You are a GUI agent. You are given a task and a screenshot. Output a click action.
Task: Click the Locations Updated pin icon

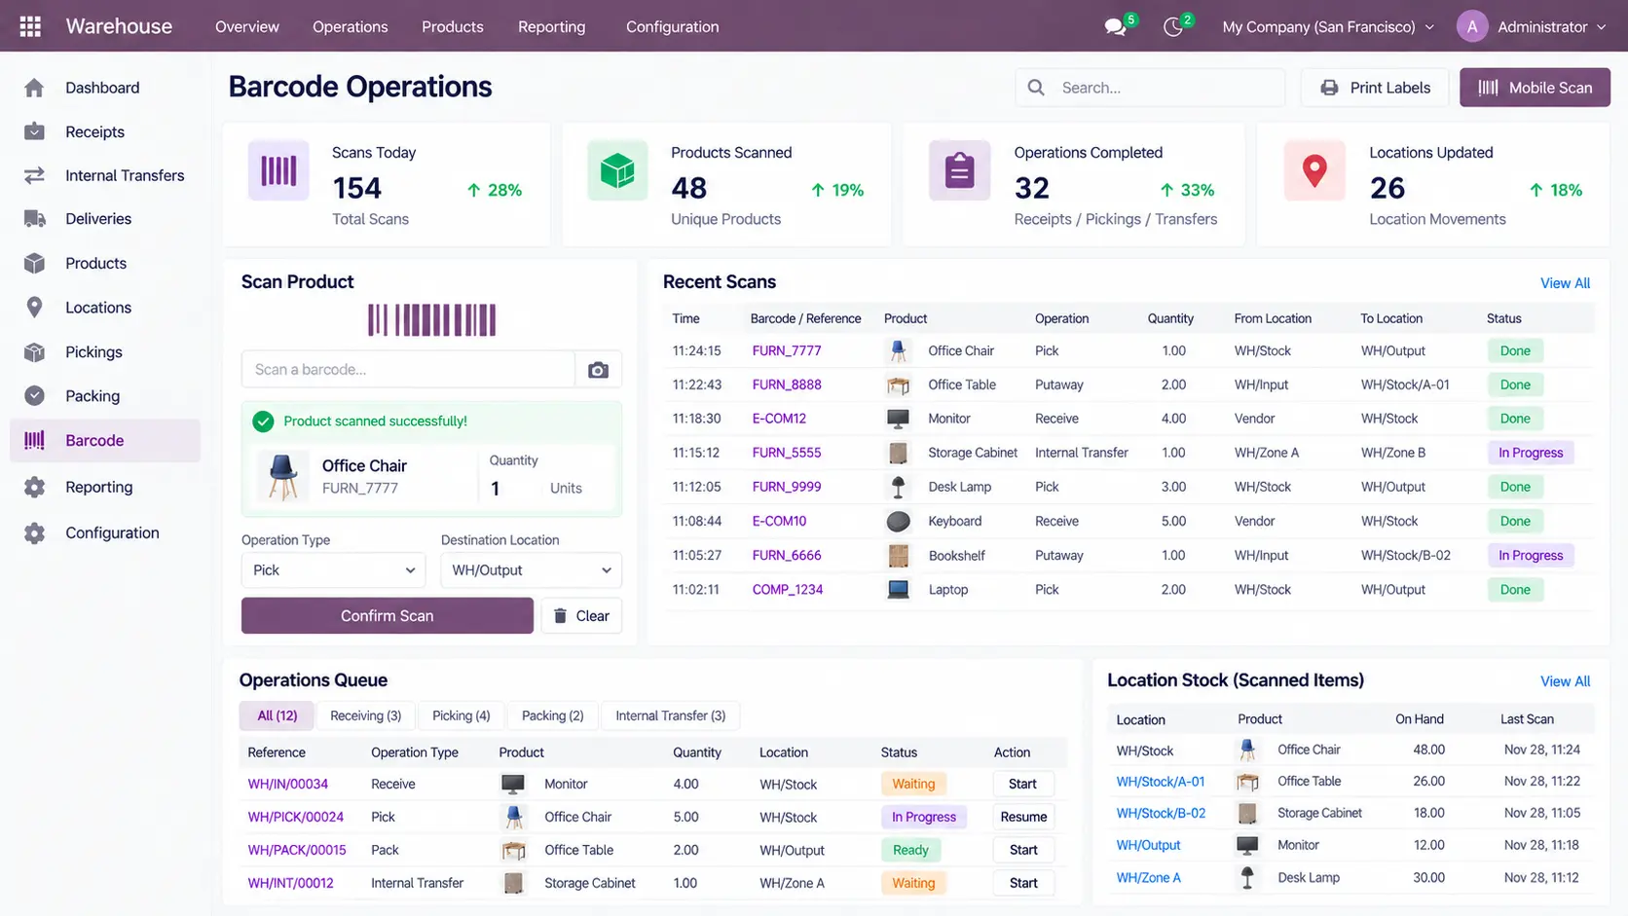[x=1314, y=170]
